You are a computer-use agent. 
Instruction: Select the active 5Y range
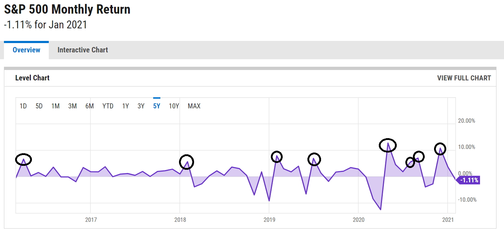[x=157, y=106]
